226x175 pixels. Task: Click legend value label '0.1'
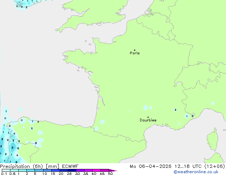pos(4,174)
